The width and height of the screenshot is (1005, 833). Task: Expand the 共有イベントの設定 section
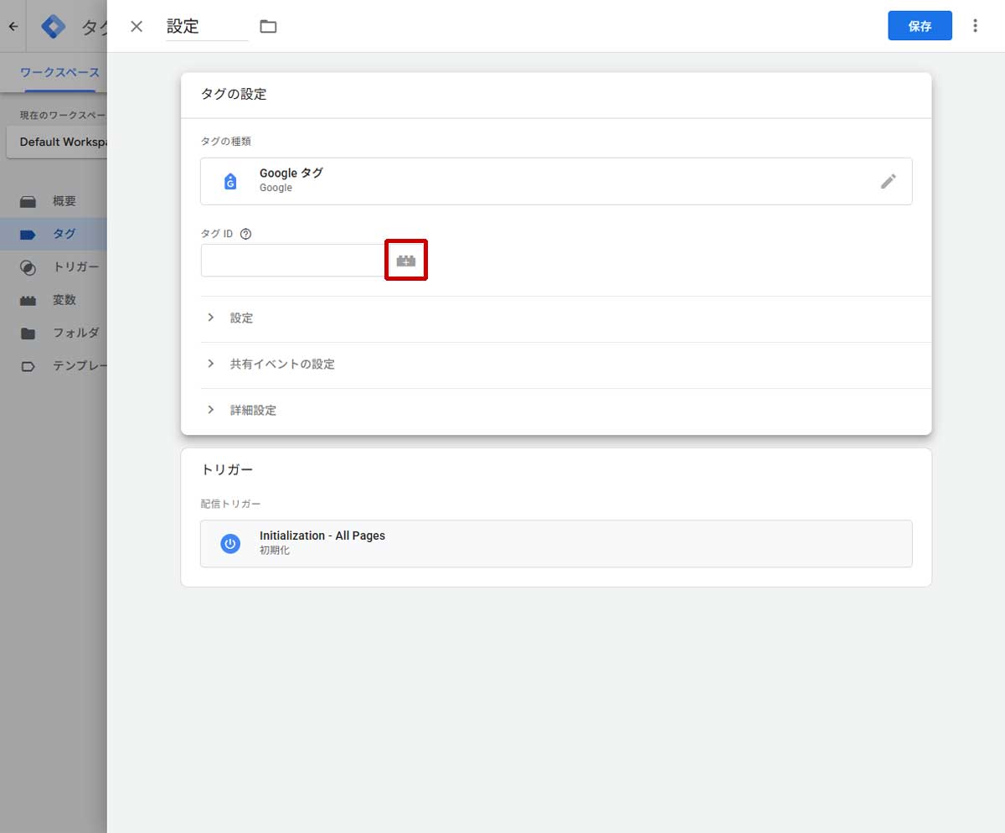point(566,365)
